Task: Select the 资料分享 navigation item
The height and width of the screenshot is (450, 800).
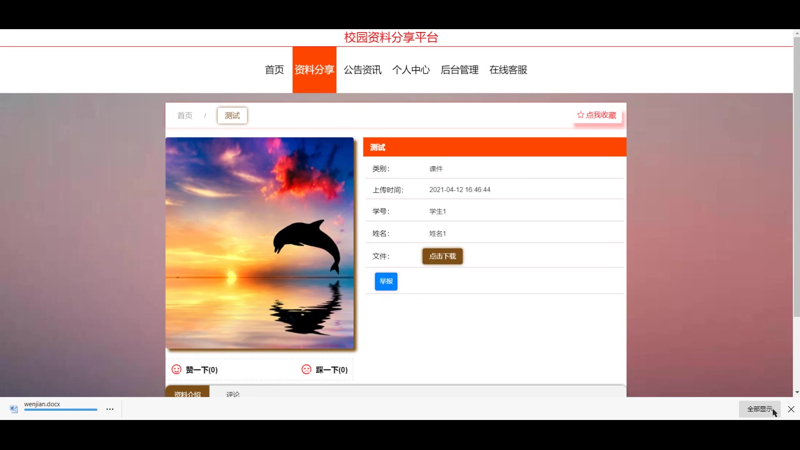Action: [x=315, y=70]
